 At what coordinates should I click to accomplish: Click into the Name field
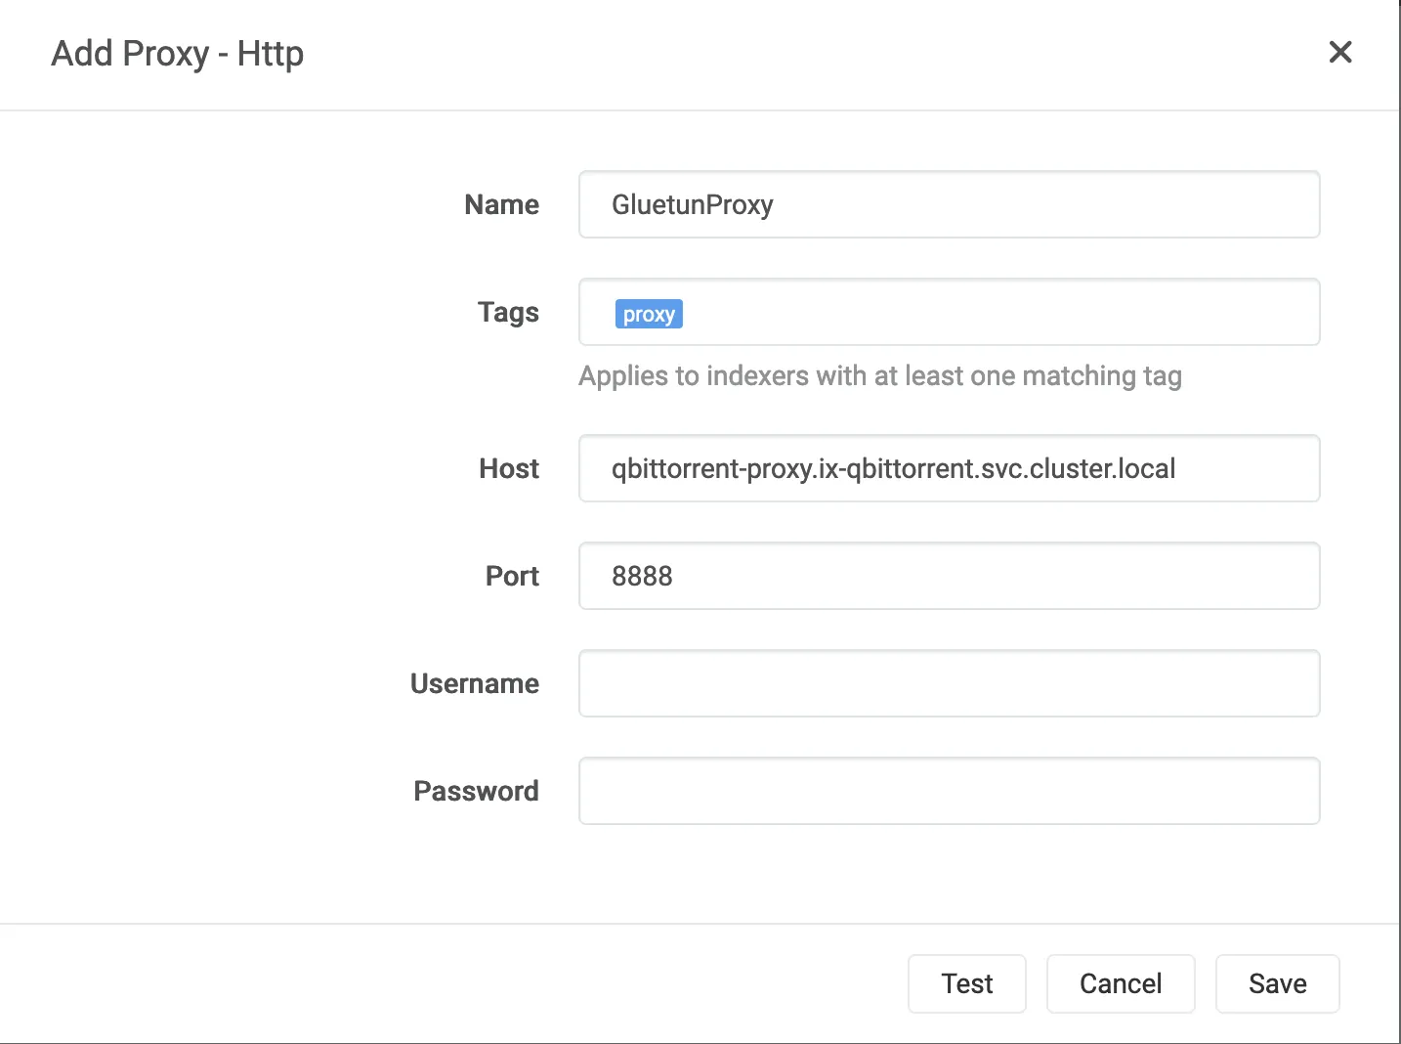tap(949, 204)
